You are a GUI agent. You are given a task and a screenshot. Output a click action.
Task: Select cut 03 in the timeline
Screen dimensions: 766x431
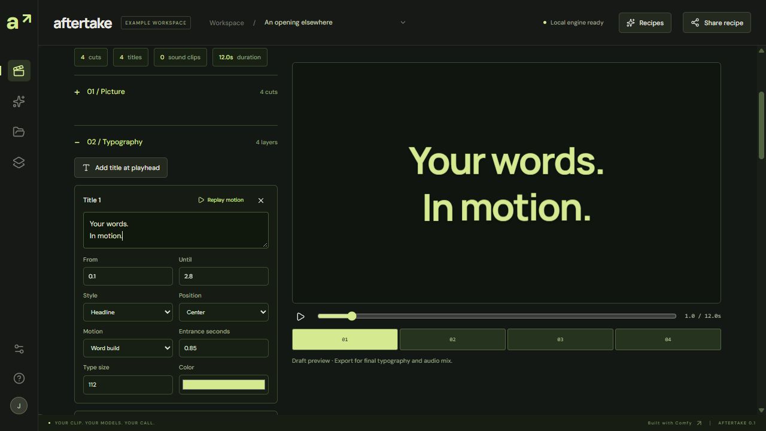tap(560, 339)
